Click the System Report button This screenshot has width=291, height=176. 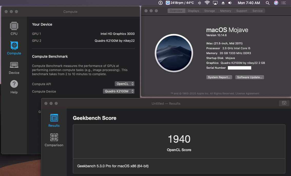coord(219,77)
